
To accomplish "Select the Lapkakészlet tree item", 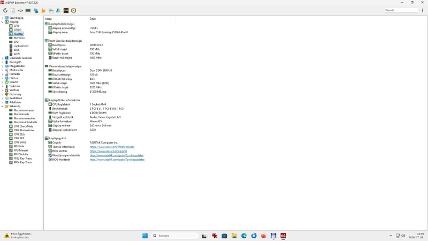I will (x=21, y=46).
